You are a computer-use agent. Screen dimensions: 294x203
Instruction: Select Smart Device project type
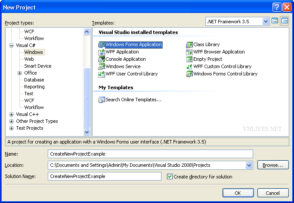[38, 66]
